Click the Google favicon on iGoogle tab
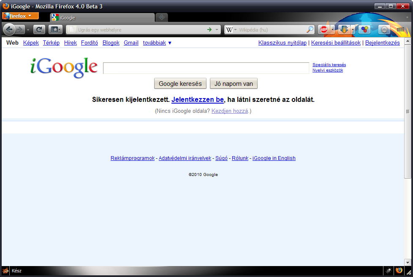413x277 pixels. click(55, 18)
